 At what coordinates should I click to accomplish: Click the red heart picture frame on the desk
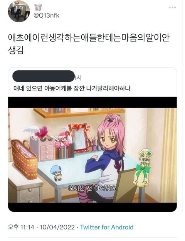79,137
